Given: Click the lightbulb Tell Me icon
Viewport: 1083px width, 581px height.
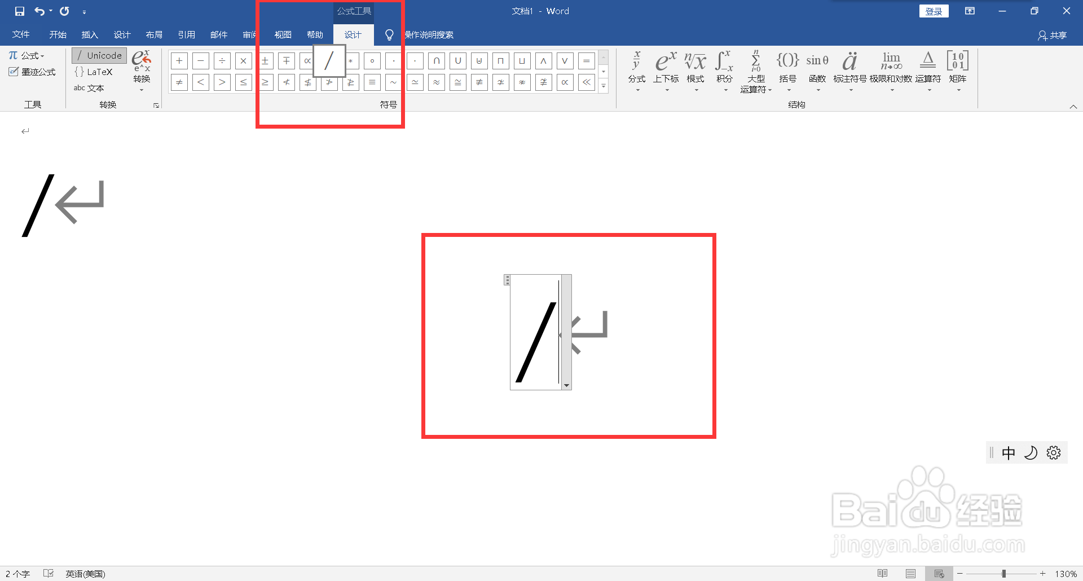Looking at the screenshot, I should point(389,35).
